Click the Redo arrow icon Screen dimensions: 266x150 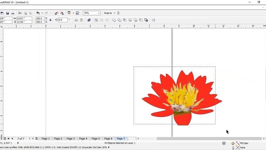click(46, 13)
